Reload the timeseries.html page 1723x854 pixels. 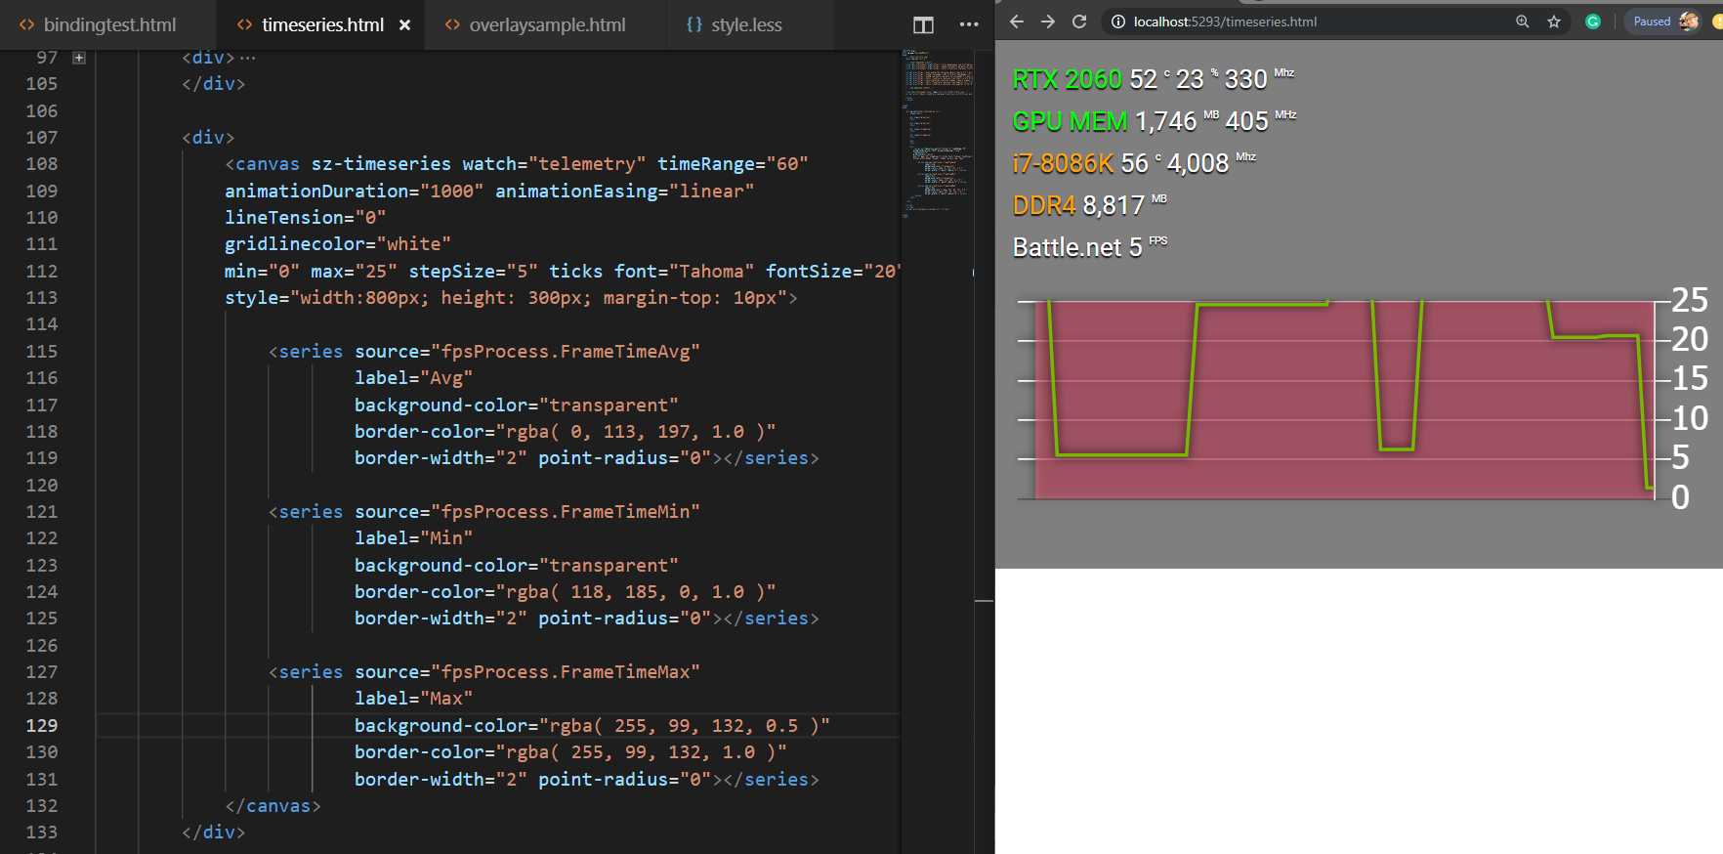(1079, 21)
